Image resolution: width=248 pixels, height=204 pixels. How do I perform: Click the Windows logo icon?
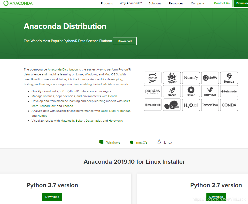point(101,142)
